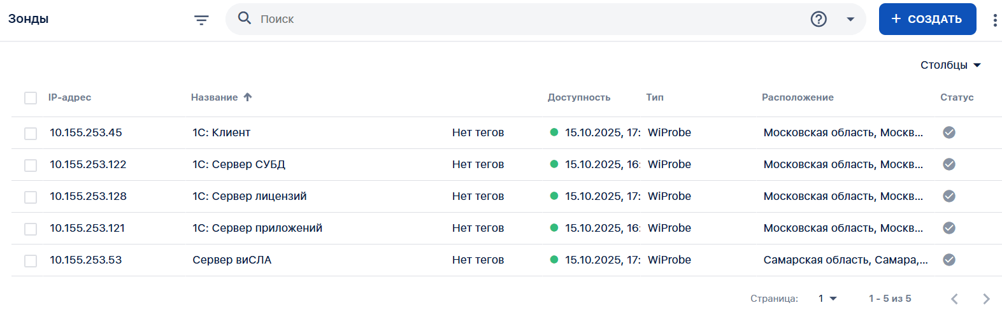This screenshot has width=1002, height=319.
Task: Click the sort arrow next to Название
Action: click(x=248, y=97)
